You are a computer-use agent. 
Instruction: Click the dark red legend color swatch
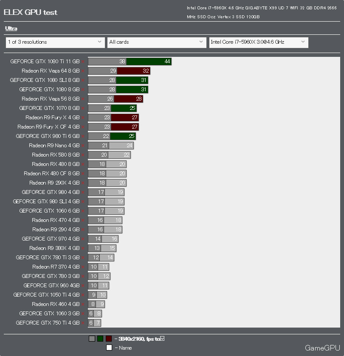pyautogui.click(x=109, y=339)
